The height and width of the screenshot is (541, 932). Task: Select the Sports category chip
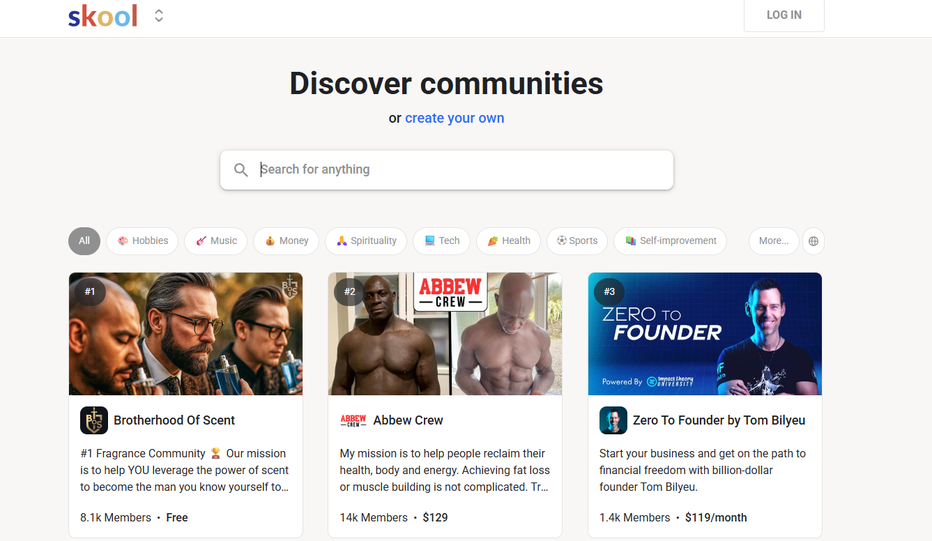(x=576, y=241)
